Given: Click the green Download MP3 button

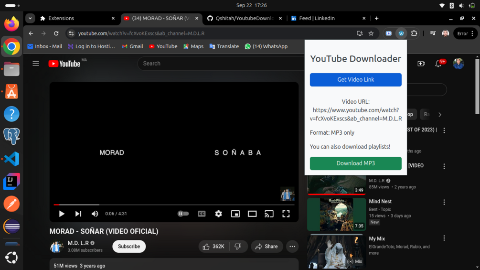Looking at the screenshot, I should tap(355, 163).
